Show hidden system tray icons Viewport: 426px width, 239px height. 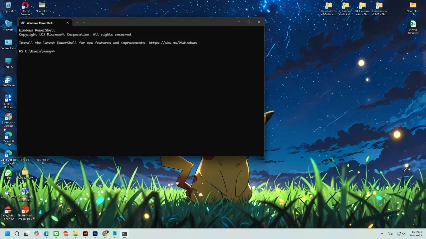pyautogui.click(x=382, y=234)
